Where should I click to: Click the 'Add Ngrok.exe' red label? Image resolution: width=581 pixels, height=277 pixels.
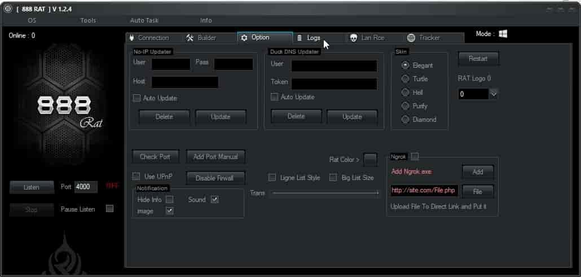(411, 172)
